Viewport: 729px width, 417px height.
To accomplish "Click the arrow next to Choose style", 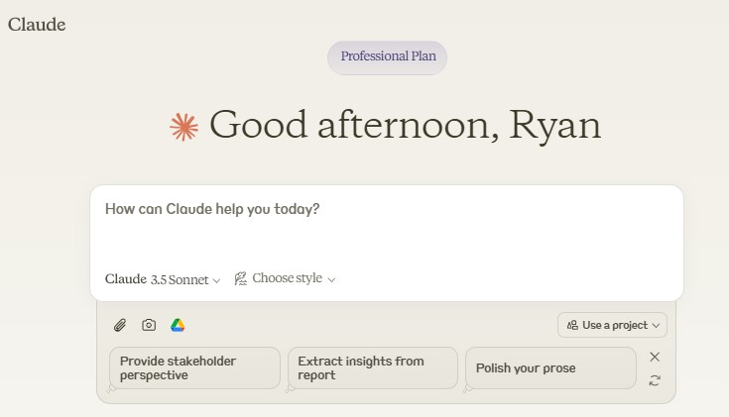I will [331, 280].
